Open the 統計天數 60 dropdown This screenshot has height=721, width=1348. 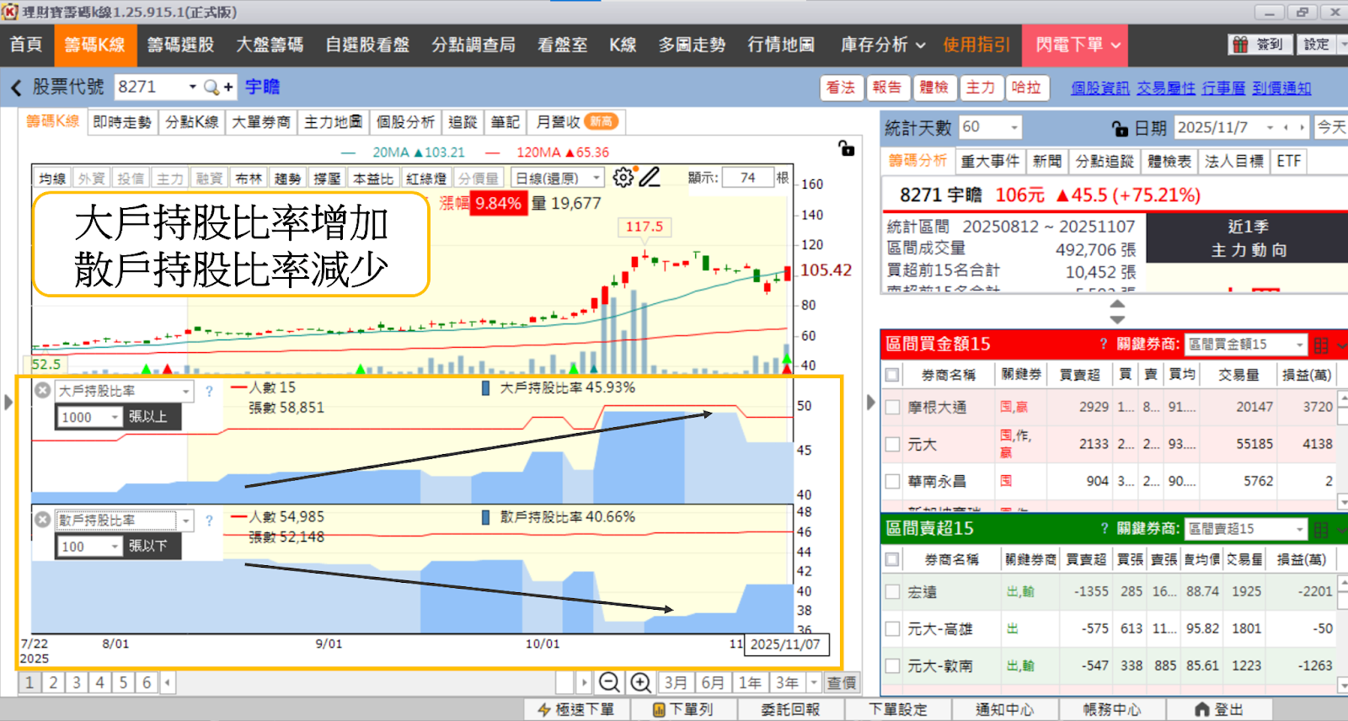(1014, 127)
